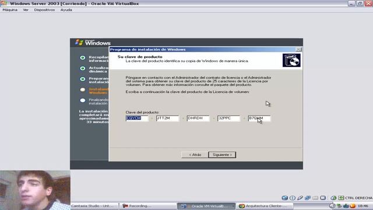373x210 pixels.
Task: Click the CTRL DERECHA host key label
Action: tap(358, 198)
